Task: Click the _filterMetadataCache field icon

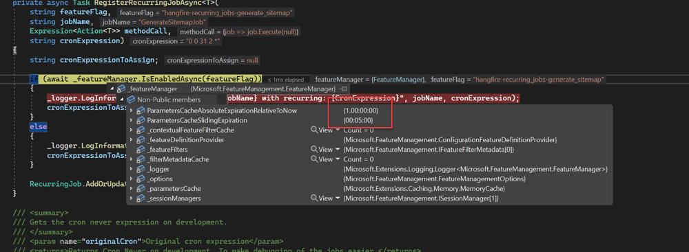Action: point(141,159)
